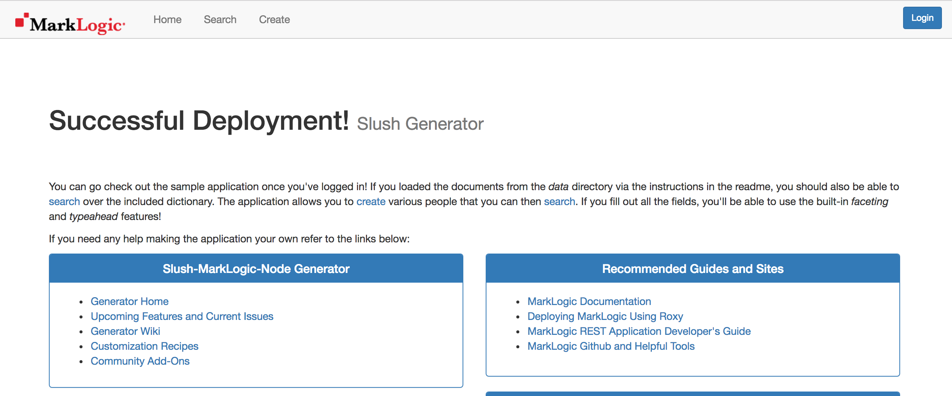
Task: Click the Successful Deployment! heading
Action: pyautogui.click(x=199, y=121)
